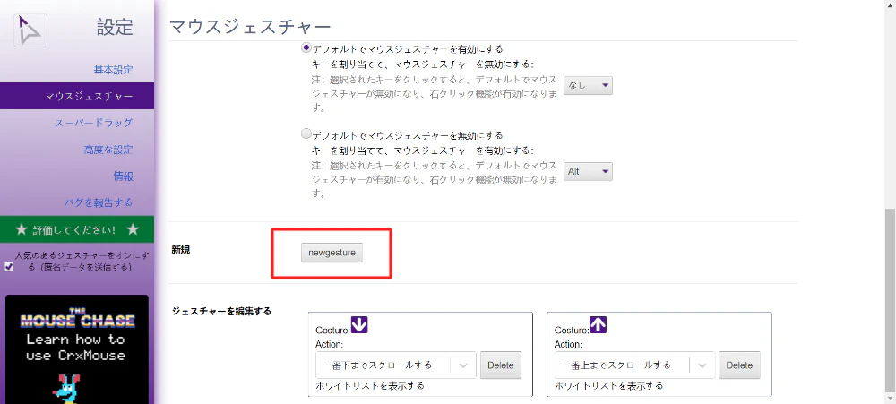Go to 基本設定 in the sidebar
This screenshot has height=404, width=896.
tap(113, 70)
